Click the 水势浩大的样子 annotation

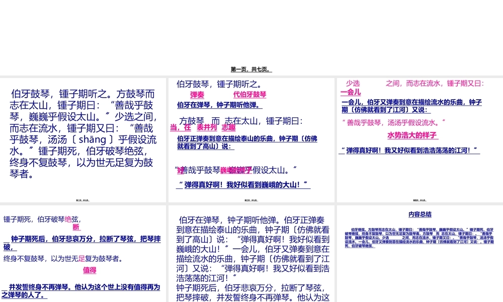[x=412, y=135]
